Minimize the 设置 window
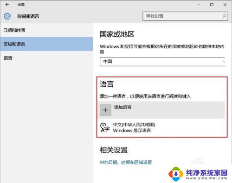Image resolution: width=232 pixels, height=183 pixels. [199, 5]
